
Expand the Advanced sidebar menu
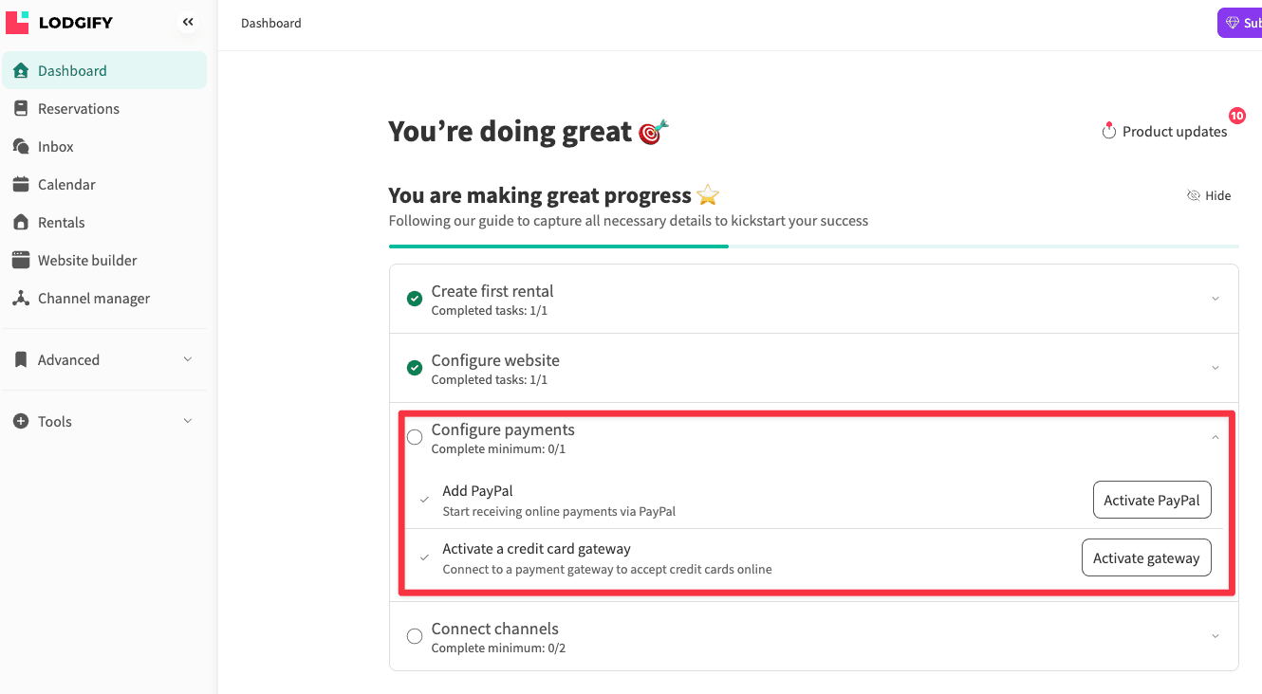pyautogui.click(x=104, y=359)
